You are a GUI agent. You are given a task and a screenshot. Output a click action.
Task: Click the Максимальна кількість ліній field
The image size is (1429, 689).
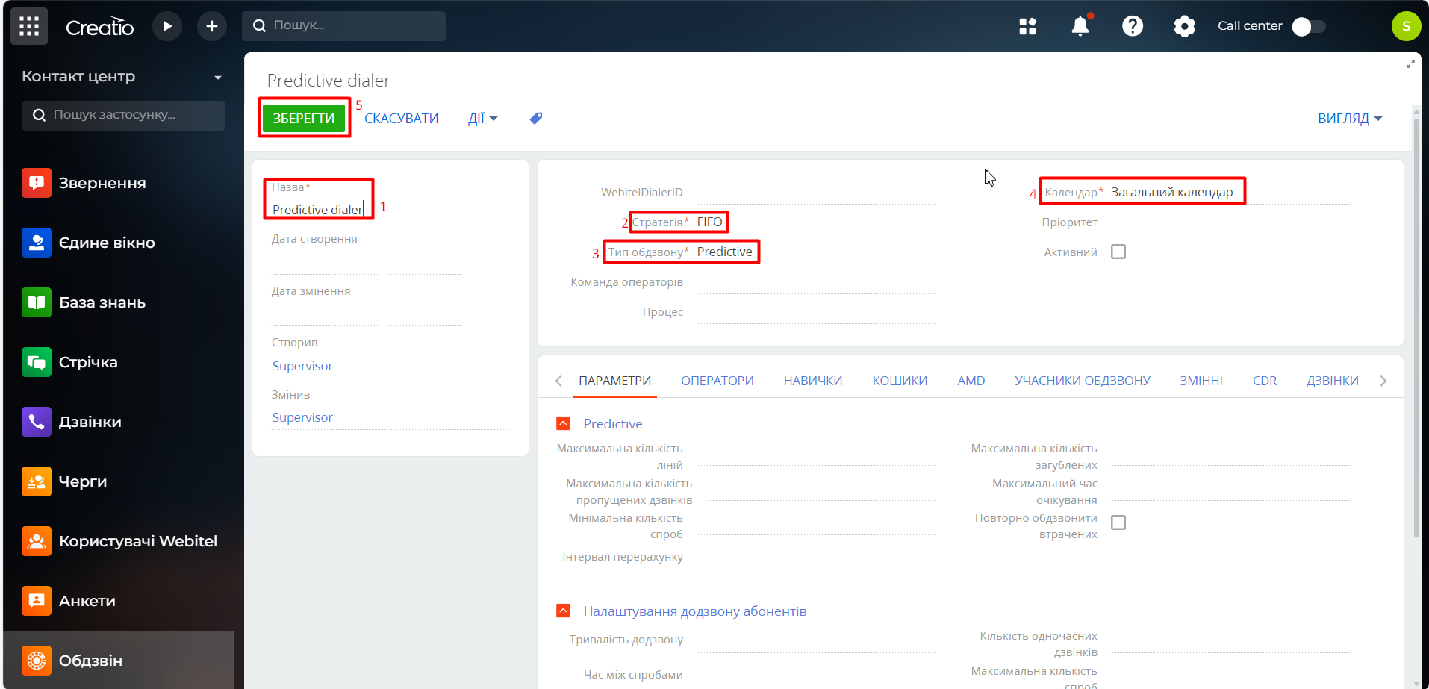click(x=815, y=455)
